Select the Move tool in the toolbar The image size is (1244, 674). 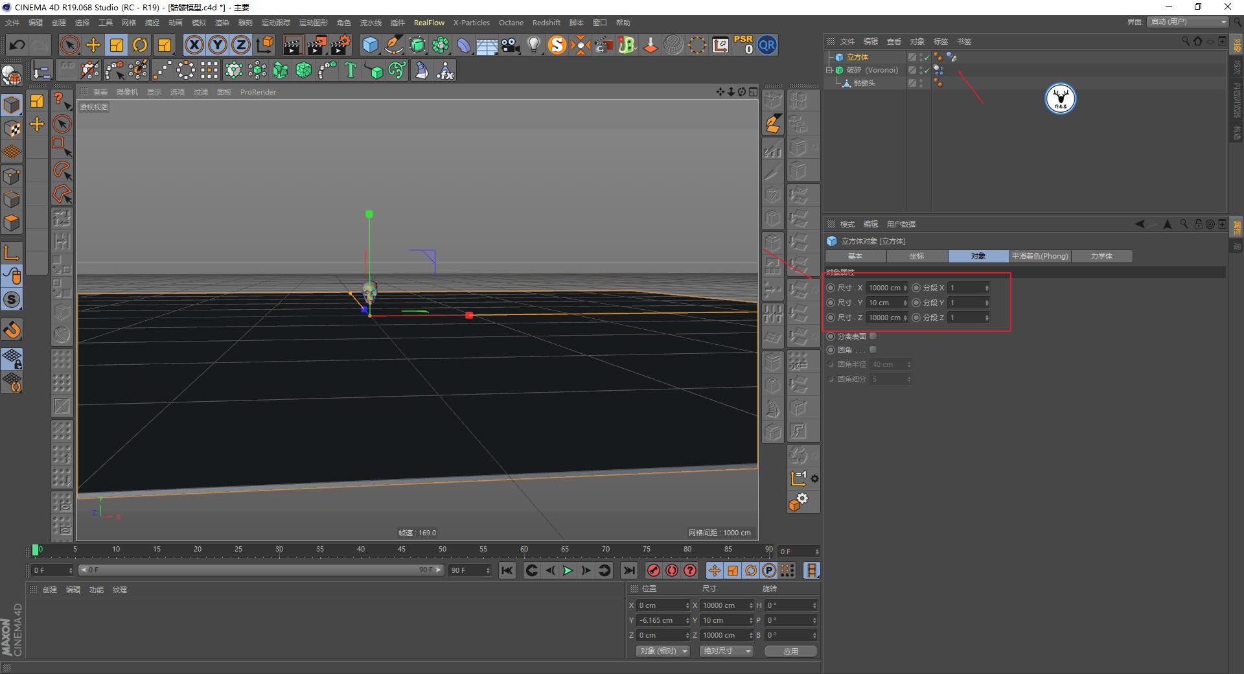93,45
